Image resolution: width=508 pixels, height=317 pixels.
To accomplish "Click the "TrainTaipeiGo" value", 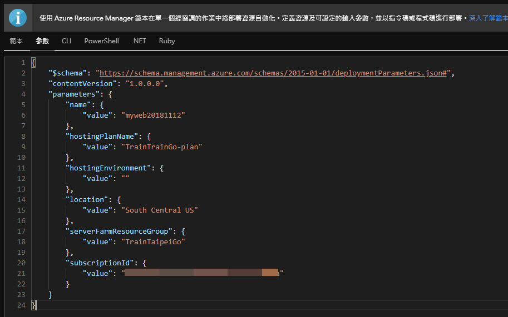I will pos(153,242).
